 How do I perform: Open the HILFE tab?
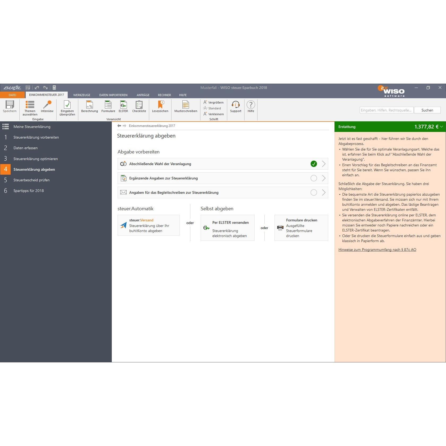click(183, 95)
